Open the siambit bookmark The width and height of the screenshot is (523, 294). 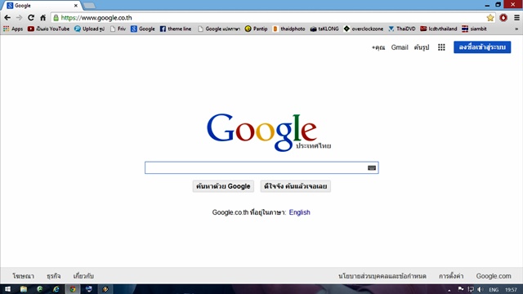474,29
